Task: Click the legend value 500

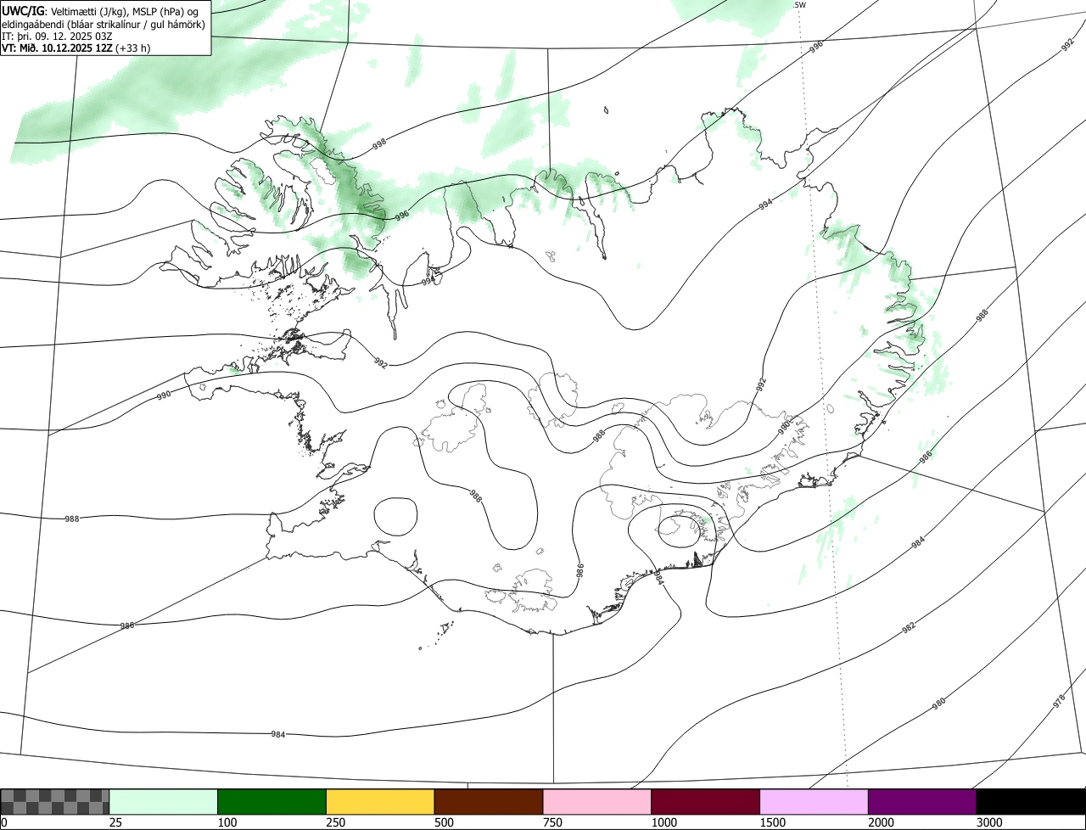Action: click(x=444, y=822)
